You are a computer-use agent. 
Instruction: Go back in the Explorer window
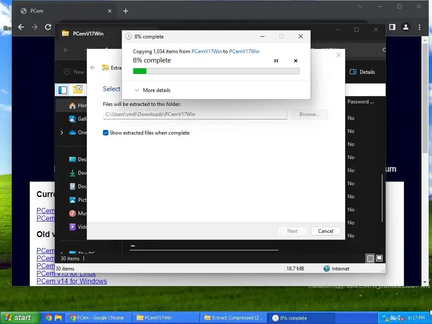(x=66, y=50)
